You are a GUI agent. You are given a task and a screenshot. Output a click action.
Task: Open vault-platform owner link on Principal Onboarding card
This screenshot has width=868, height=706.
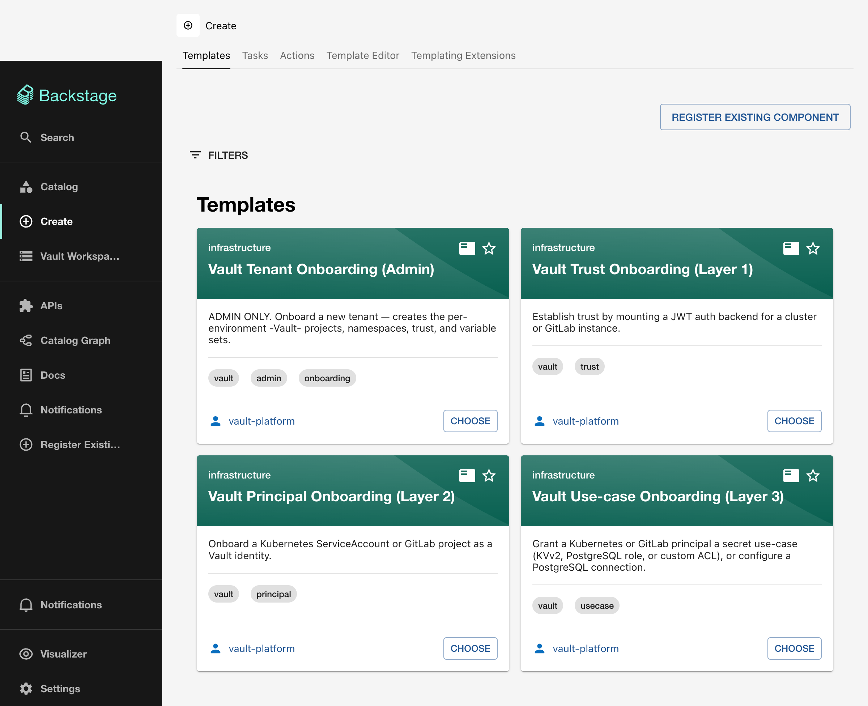click(x=261, y=648)
